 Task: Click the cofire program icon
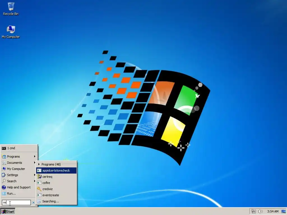[x=39, y=183]
